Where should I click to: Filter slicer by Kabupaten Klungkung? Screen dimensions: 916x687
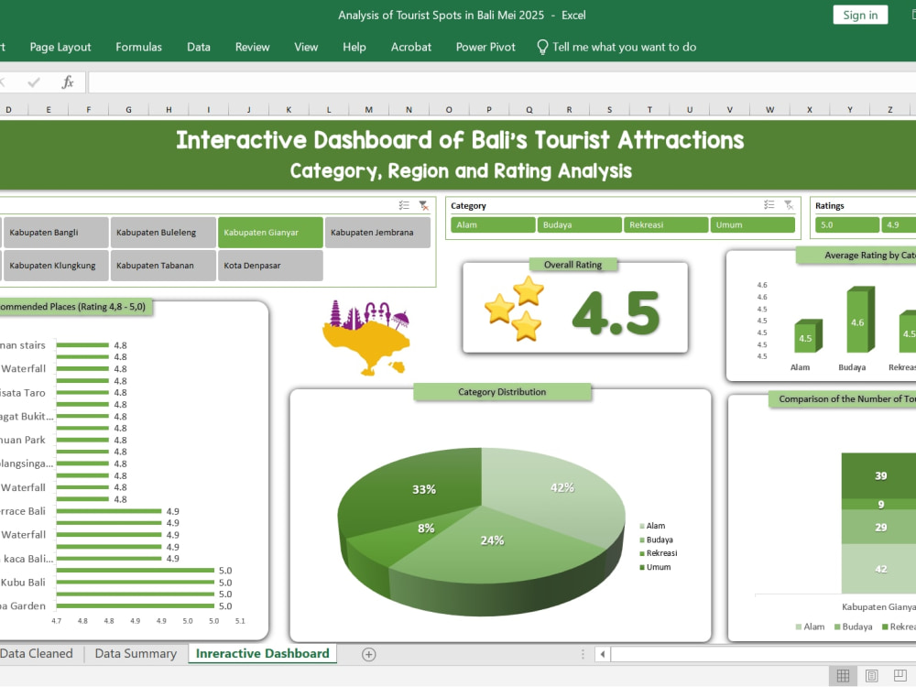point(56,266)
